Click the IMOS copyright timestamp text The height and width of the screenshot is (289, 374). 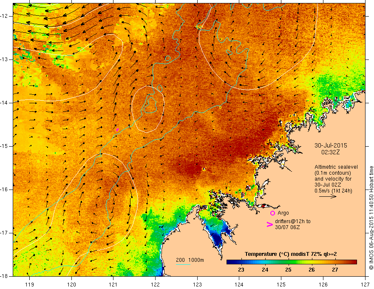(371, 218)
